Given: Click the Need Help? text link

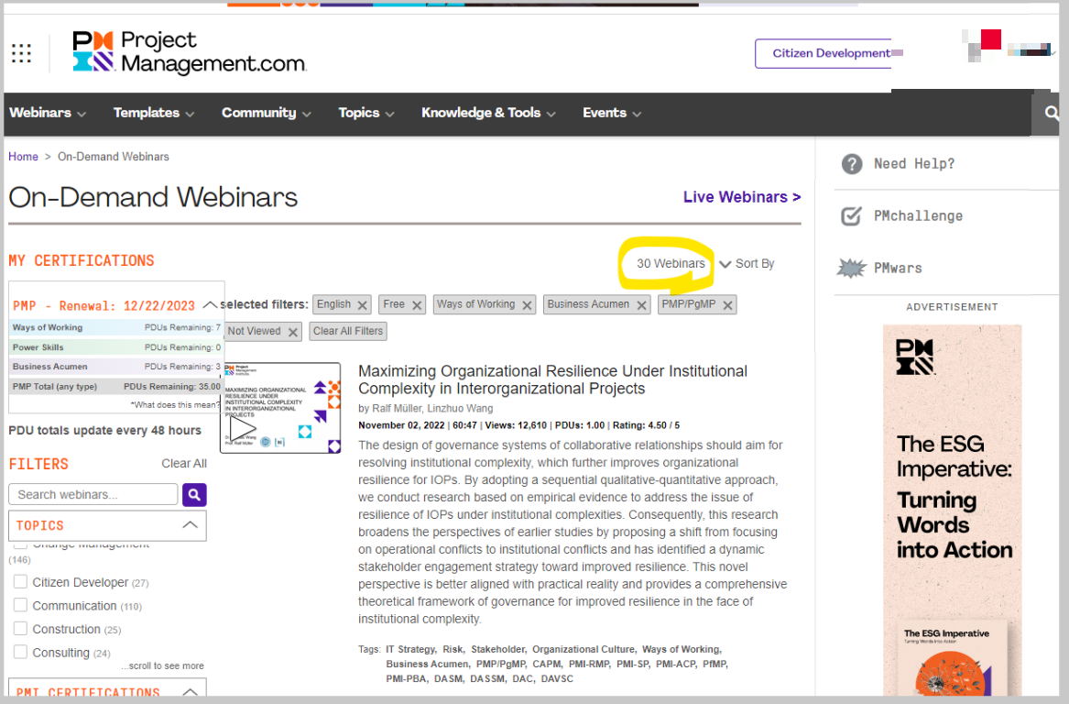Looking at the screenshot, I should point(914,164).
